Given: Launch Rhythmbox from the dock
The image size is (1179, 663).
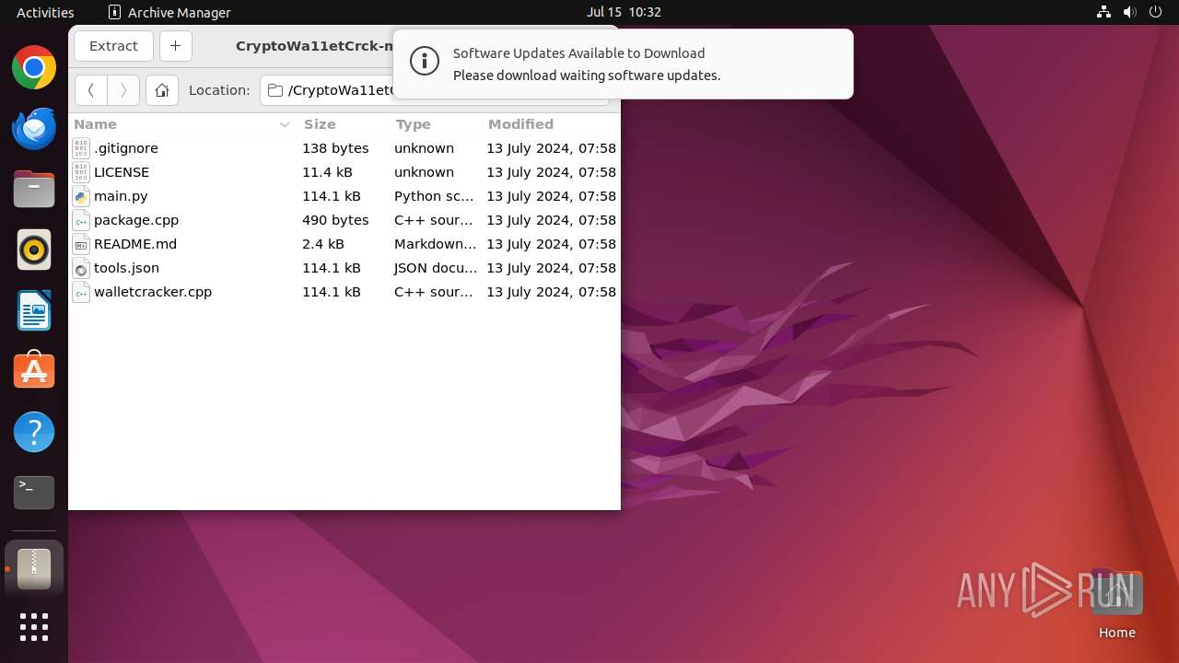Looking at the screenshot, I should pos(34,250).
